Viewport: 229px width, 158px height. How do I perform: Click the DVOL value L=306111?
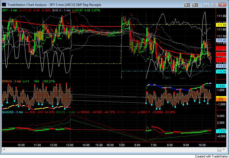click(144, 112)
